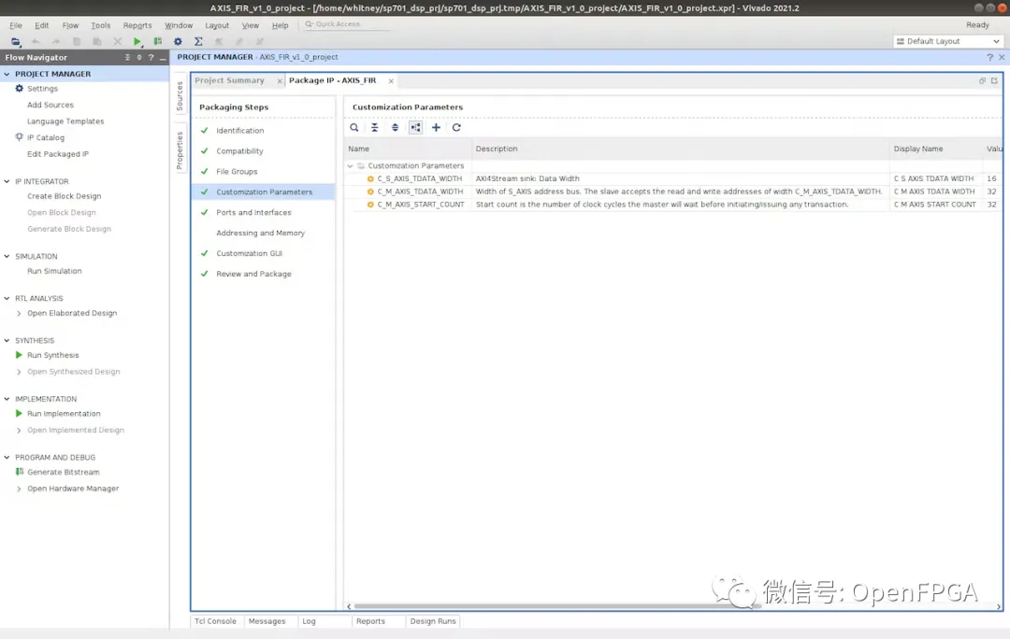
Task: Click the Settings gear in Project Manager
Action: pyautogui.click(x=20, y=89)
